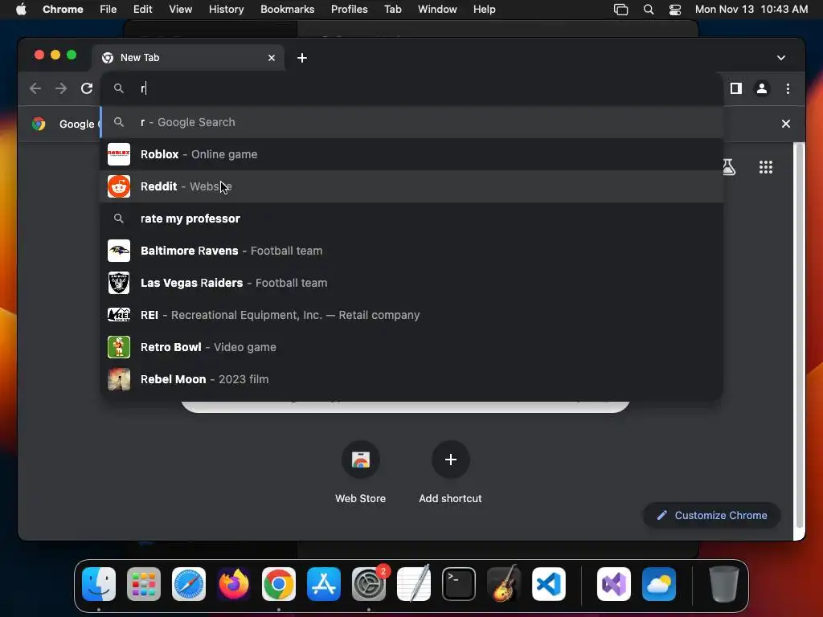Open the Help menu
The width and height of the screenshot is (823, 617).
(x=484, y=9)
